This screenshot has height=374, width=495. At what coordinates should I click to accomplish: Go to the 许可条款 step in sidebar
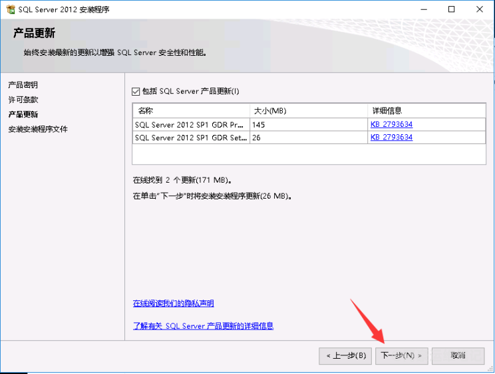23,100
